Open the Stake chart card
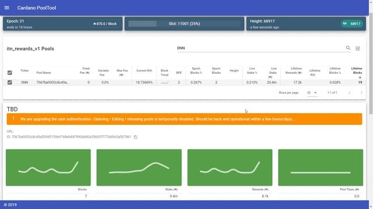373x209 pixels. pyautogui.click(x=139, y=168)
